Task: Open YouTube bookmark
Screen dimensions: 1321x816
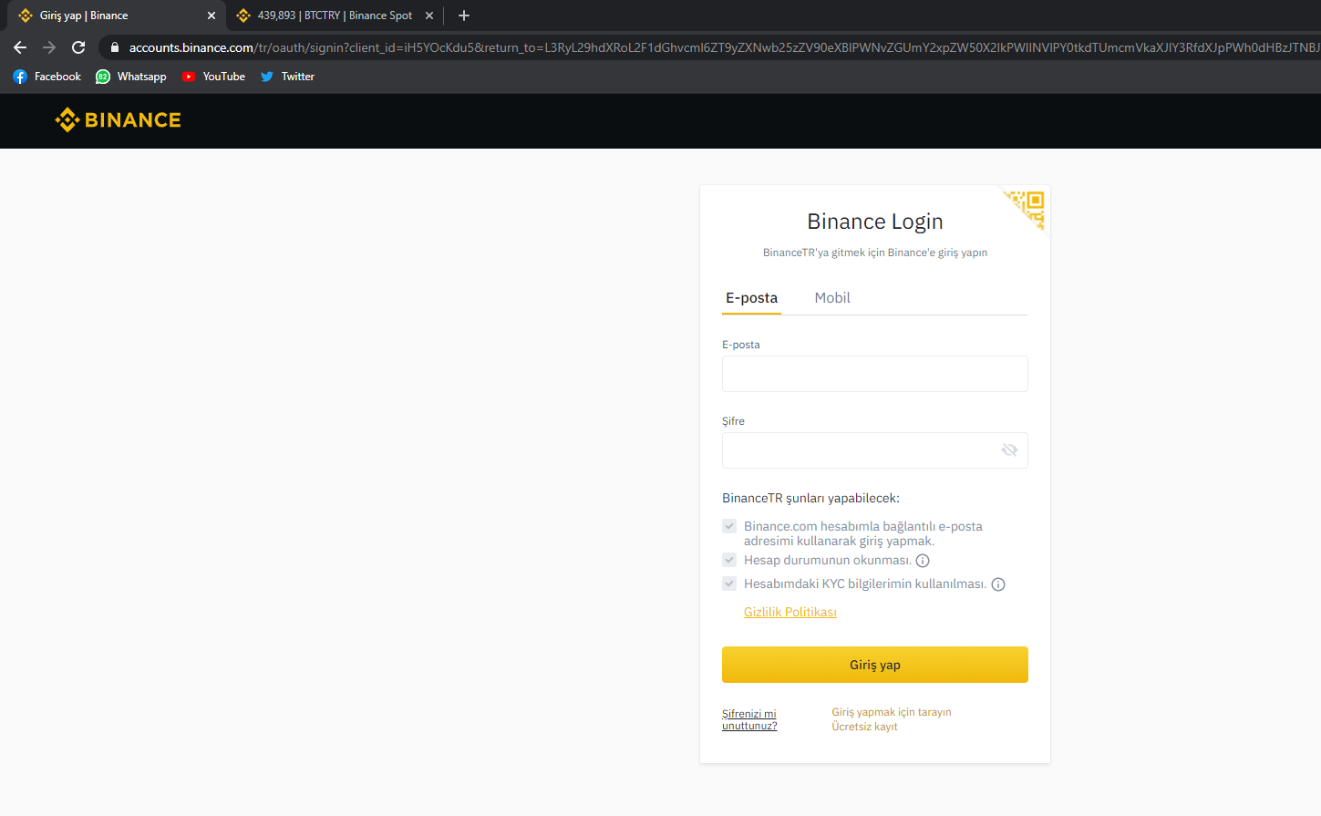Action: [213, 77]
